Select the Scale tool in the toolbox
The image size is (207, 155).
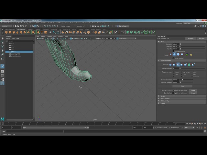(2, 58)
